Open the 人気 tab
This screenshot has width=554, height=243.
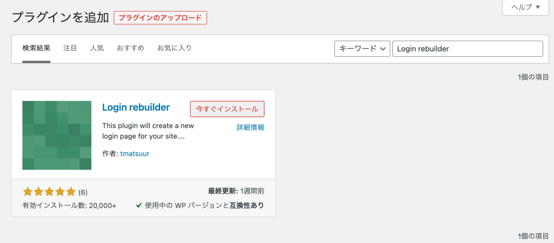click(x=97, y=48)
